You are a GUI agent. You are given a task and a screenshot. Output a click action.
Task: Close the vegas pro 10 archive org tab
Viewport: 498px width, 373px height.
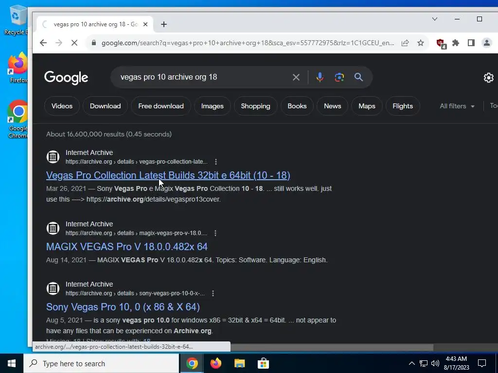[145, 24]
